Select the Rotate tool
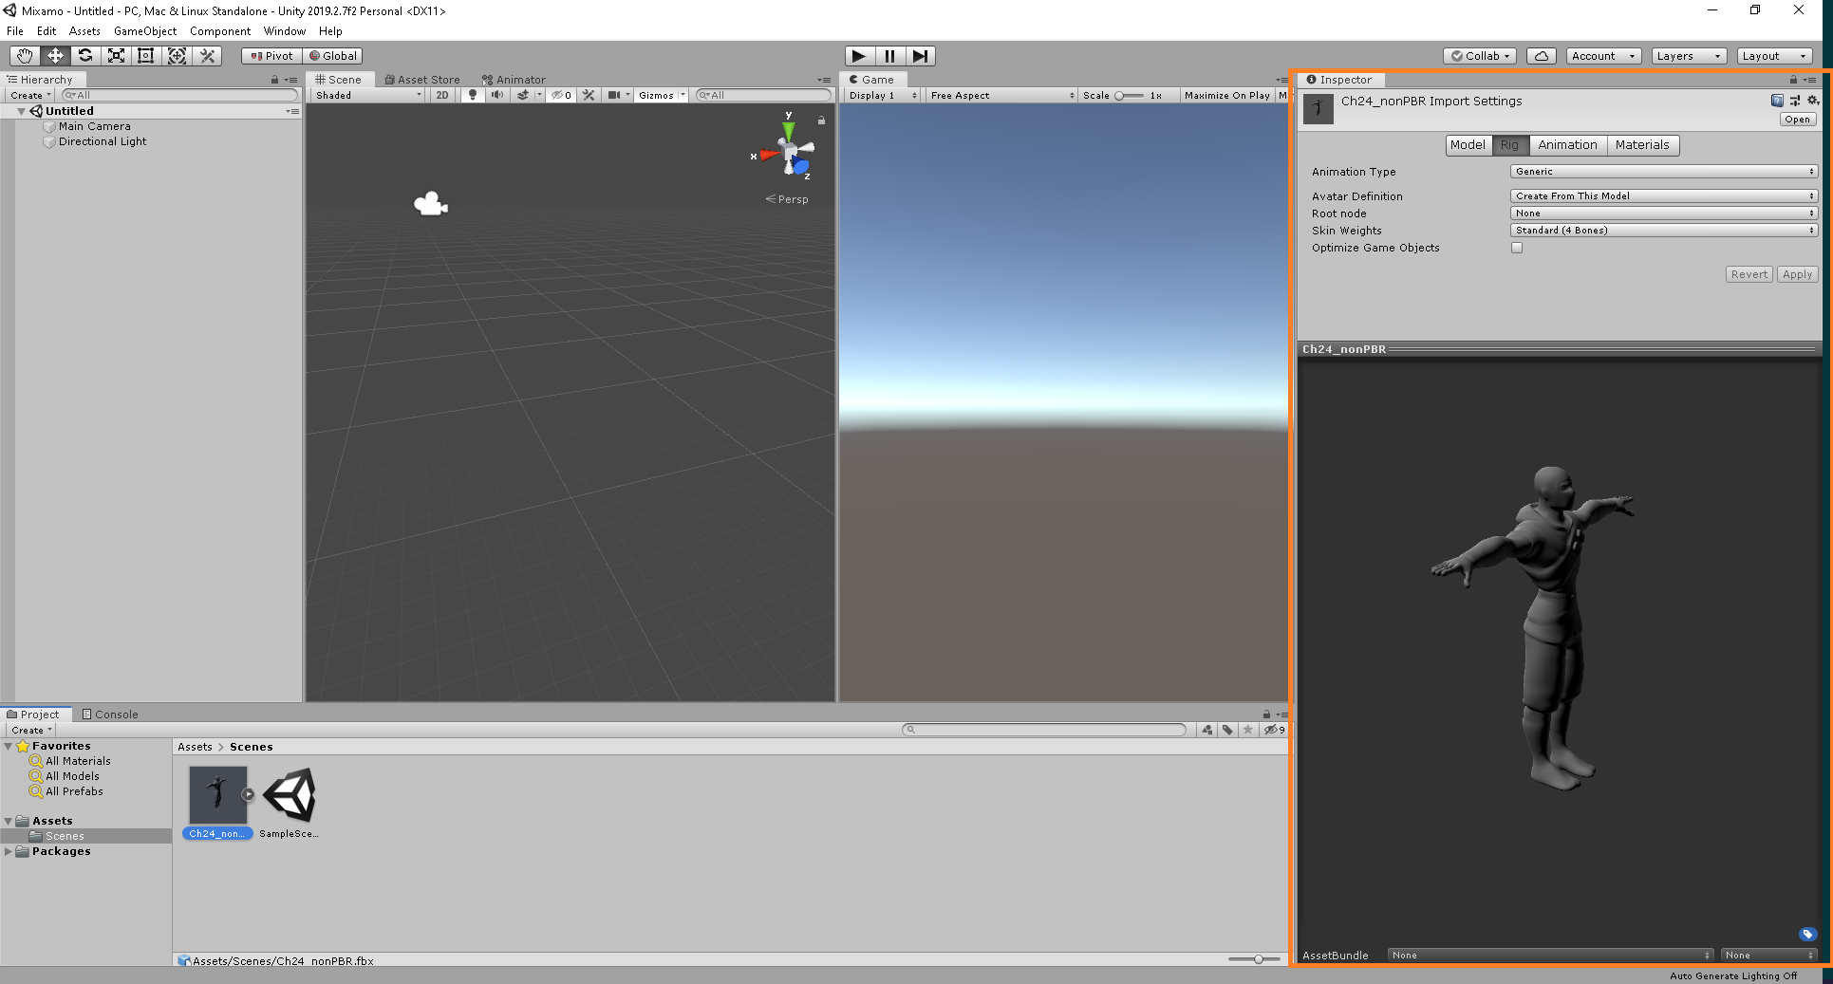1833x984 pixels. click(x=85, y=56)
